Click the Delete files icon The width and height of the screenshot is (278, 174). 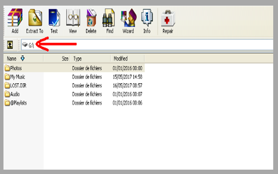(x=91, y=18)
